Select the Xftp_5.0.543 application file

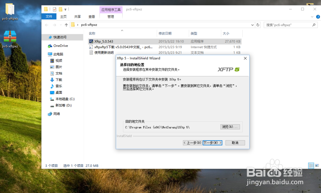pos(165,41)
